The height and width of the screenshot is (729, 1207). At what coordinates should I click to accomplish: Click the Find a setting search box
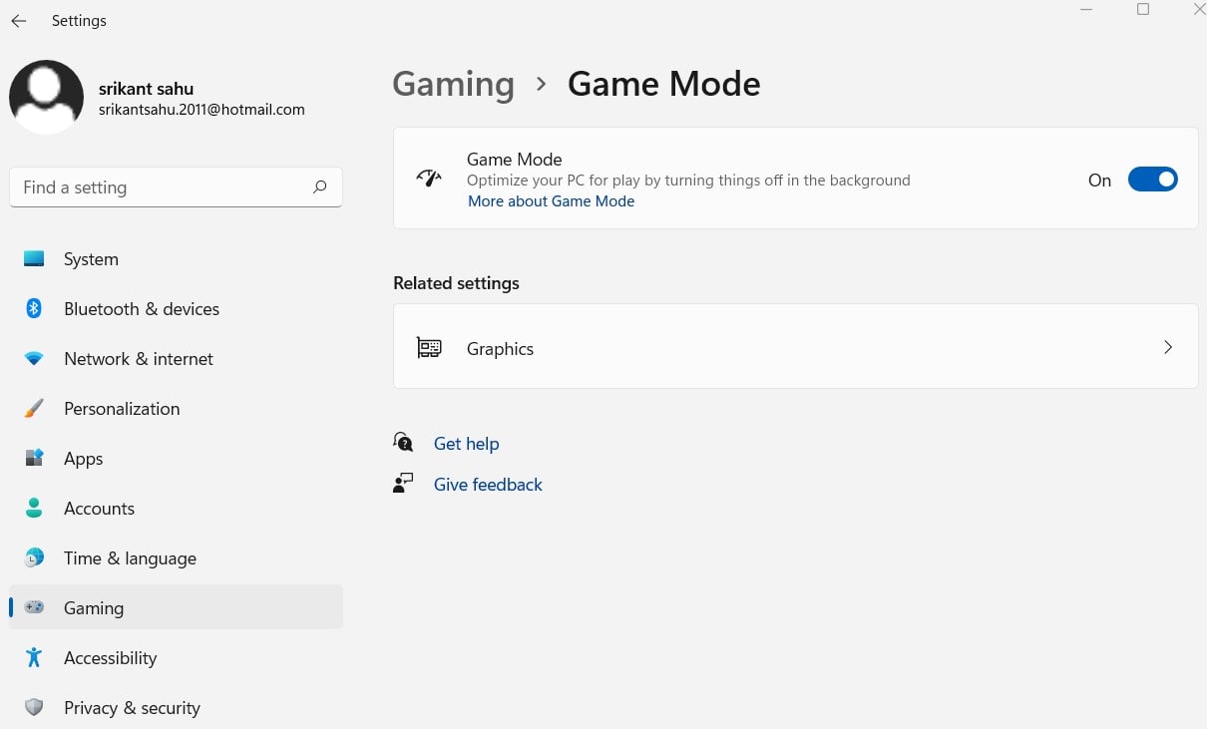(165, 187)
